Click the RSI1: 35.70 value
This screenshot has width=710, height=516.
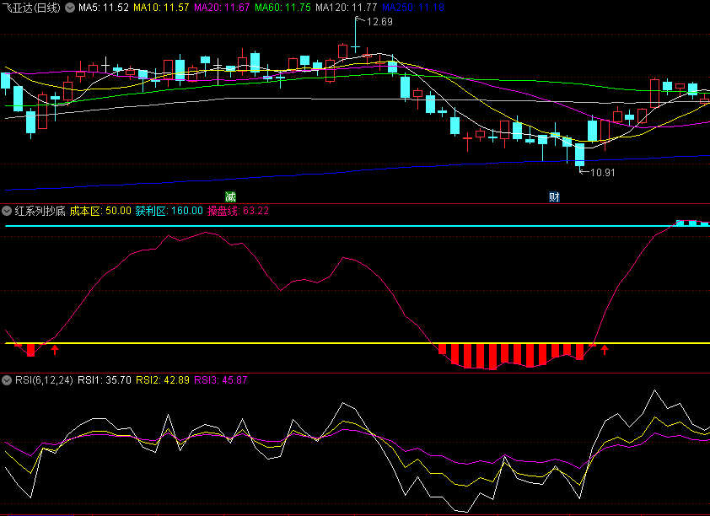pyautogui.click(x=105, y=380)
